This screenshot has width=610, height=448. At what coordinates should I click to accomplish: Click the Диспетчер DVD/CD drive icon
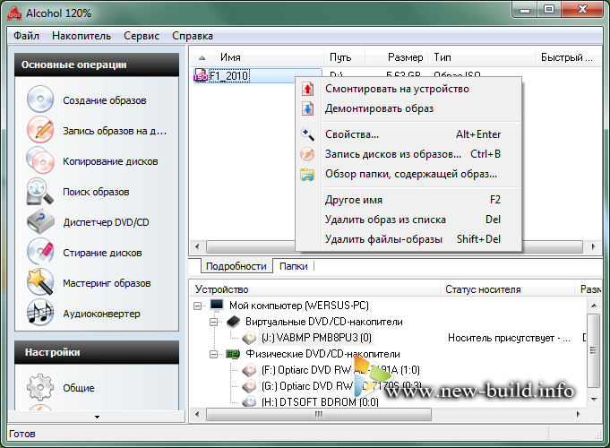40,221
